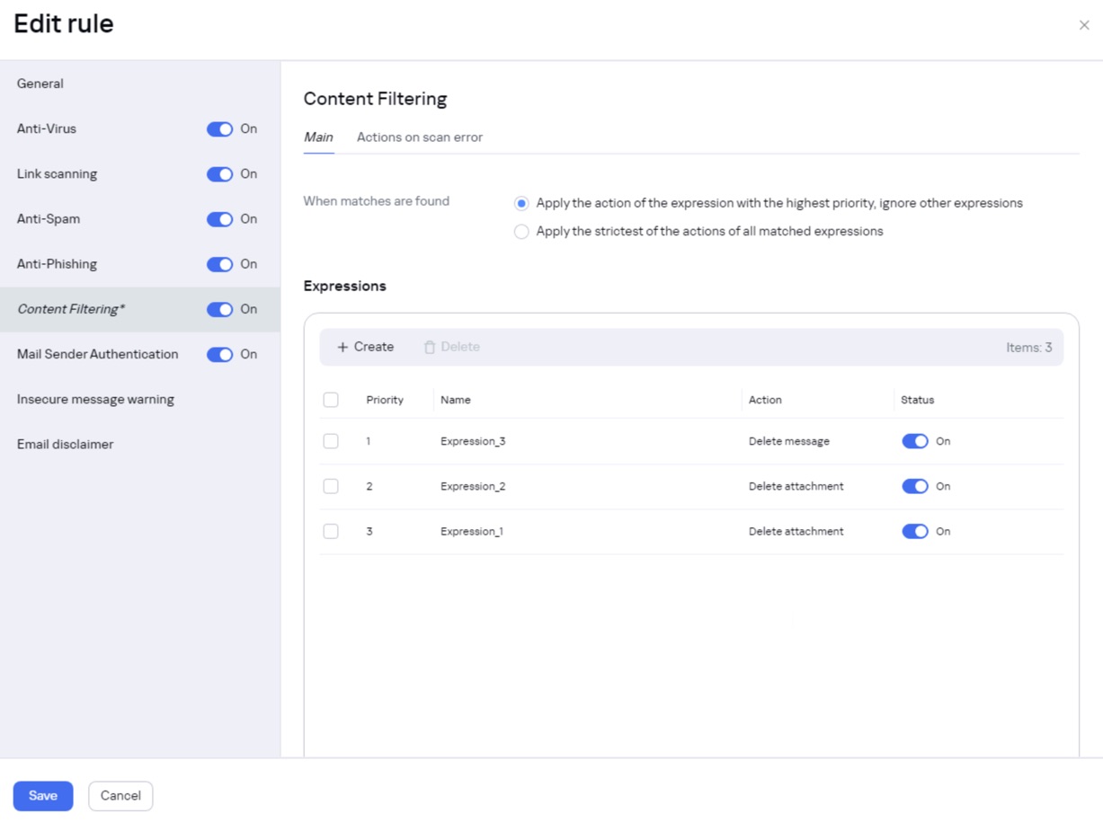Select 'Apply the strictest of the actions' option
This screenshot has width=1103, height=822.
[521, 232]
